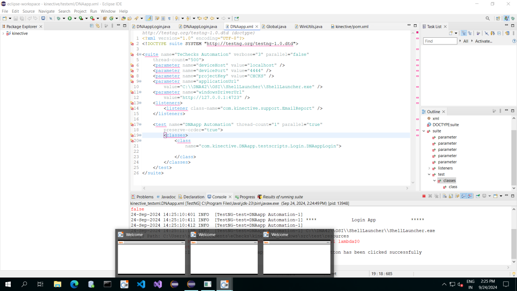This screenshot has width=517, height=291.
Task: Click Link with Editor in Package Explorer
Action: [98, 26]
